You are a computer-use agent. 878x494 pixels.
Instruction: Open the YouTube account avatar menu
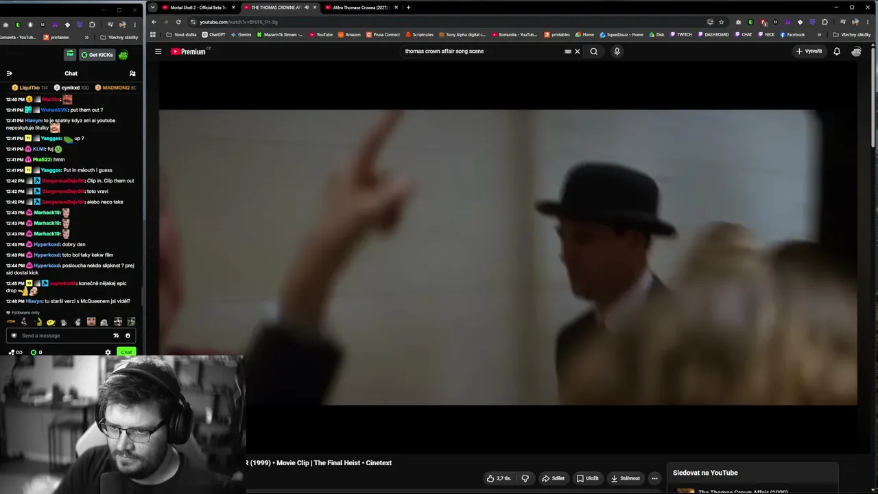856,51
